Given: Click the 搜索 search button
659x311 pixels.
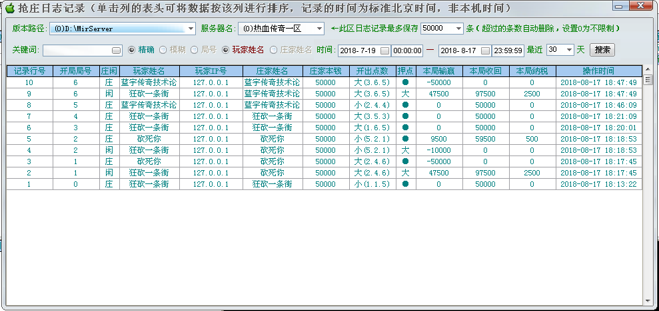Looking at the screenshot, I should [602, 50].
